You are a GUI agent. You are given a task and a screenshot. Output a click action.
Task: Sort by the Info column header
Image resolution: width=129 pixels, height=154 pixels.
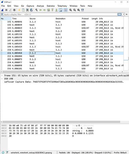pos(111,18)
